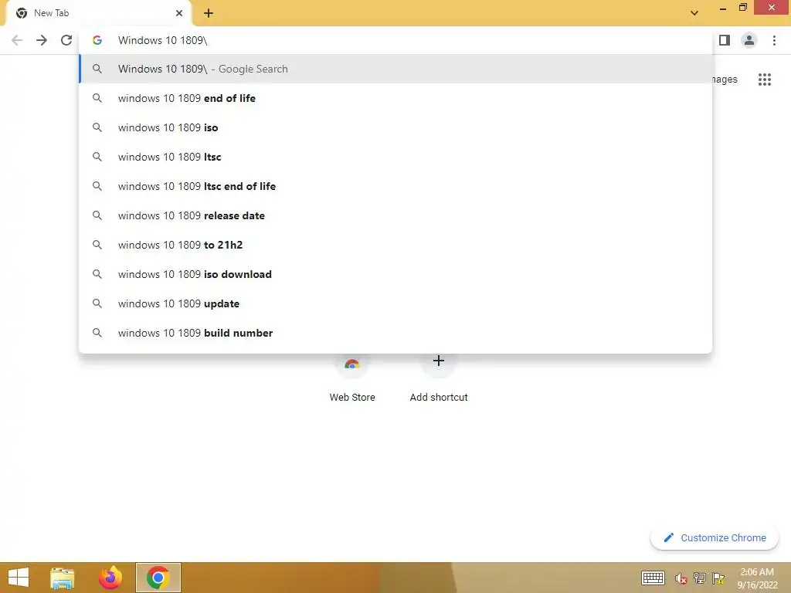
Task: Minimize the Chrome window
Action: click(723, 8)
